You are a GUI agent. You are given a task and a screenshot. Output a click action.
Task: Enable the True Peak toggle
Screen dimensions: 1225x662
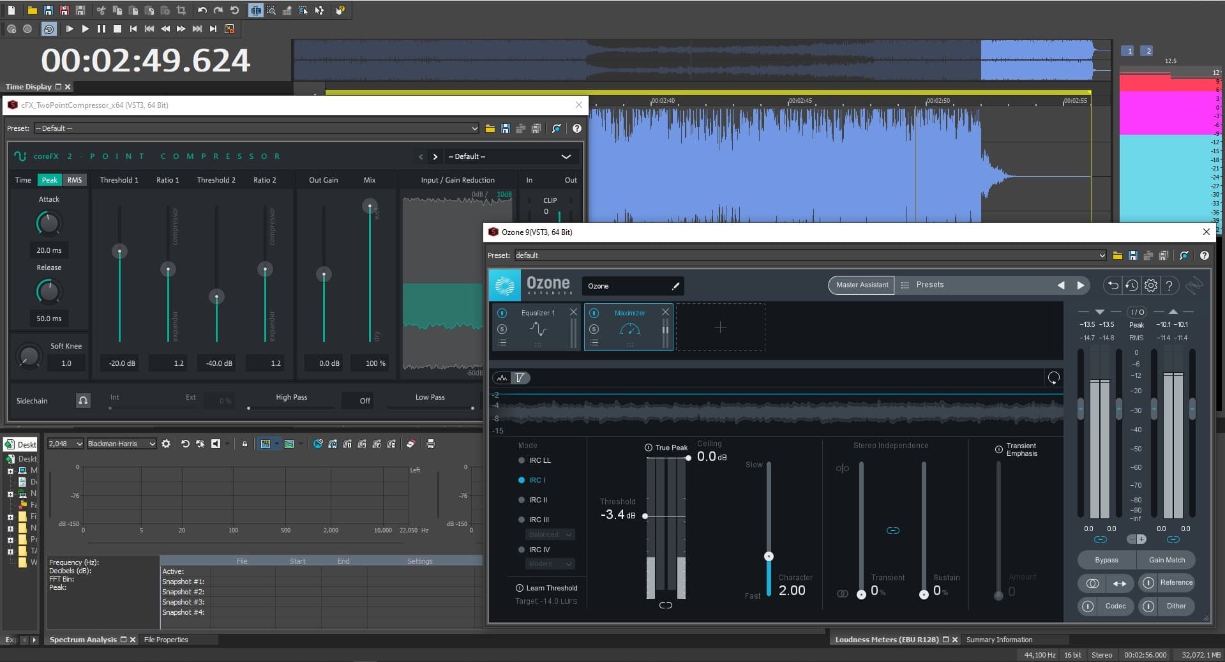pyautogui.click(x=648, y=448)
